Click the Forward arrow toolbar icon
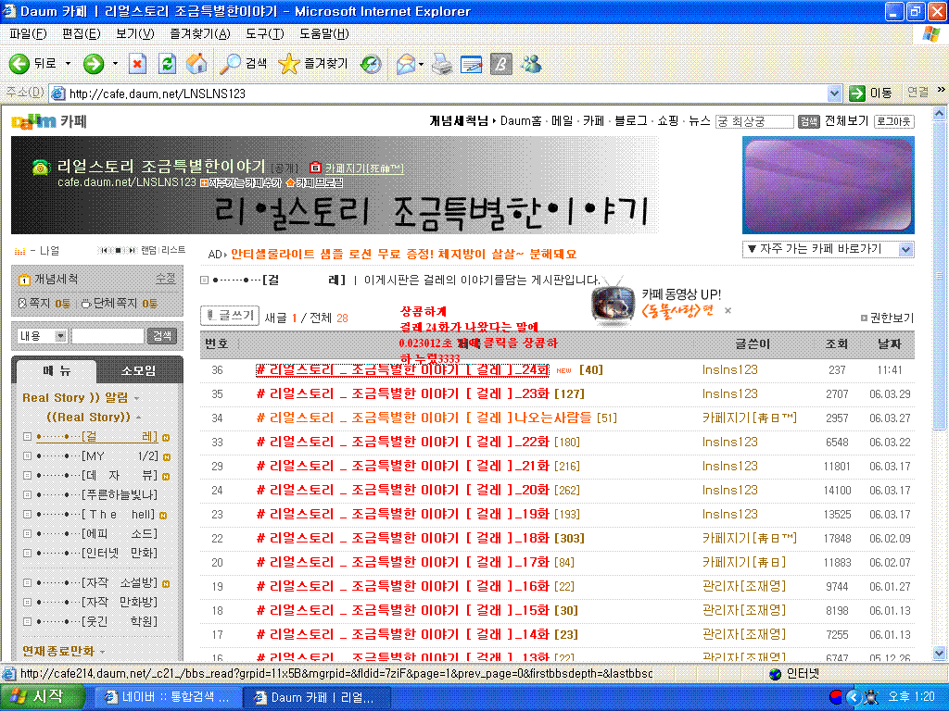This screenshot has height=711, width=949. (x=94, y=64)
